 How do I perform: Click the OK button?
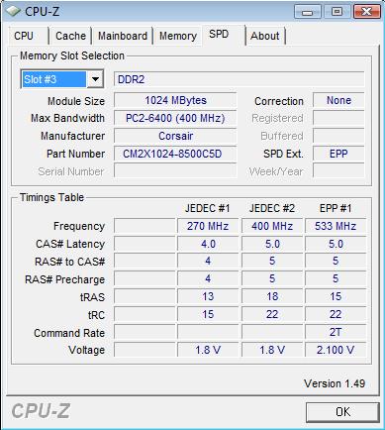click(x=342, y=412)
